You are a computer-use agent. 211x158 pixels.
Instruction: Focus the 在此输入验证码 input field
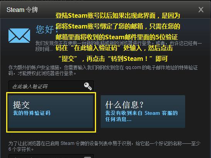(51, 86)
